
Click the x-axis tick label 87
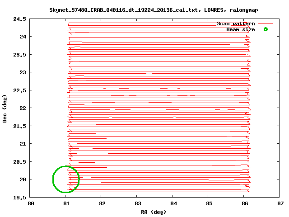[x=280, y=203]
